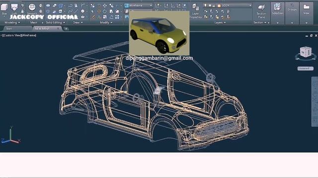Expand the Layers panel
Screen dimensions: 318x178
220,23
